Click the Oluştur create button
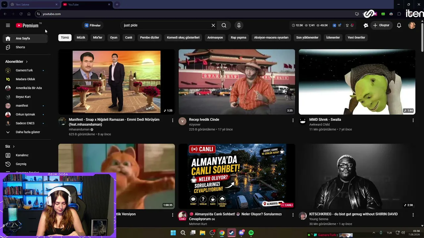The image size is (424, 238). tap(381, 25)
